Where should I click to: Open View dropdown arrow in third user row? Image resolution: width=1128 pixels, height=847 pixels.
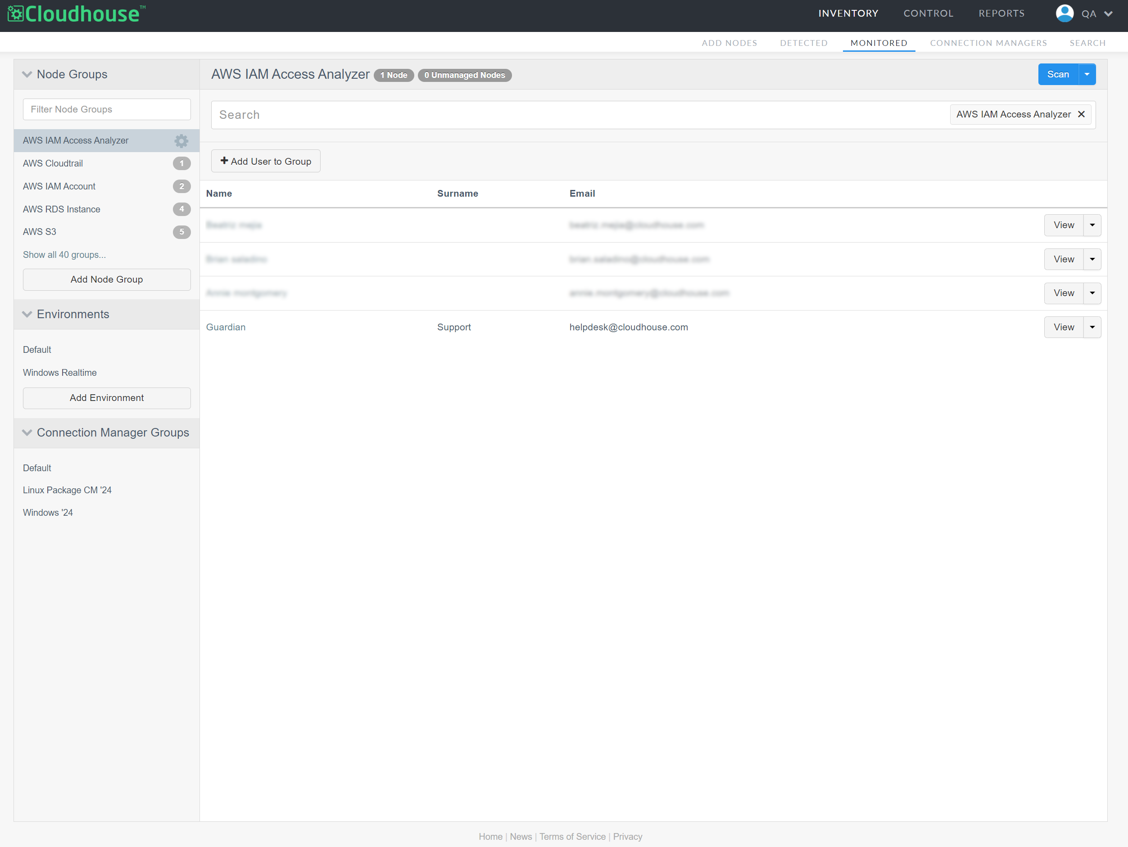1092,293
